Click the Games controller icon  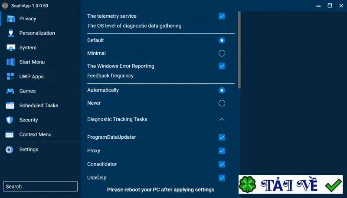click(x=10, y=91)
